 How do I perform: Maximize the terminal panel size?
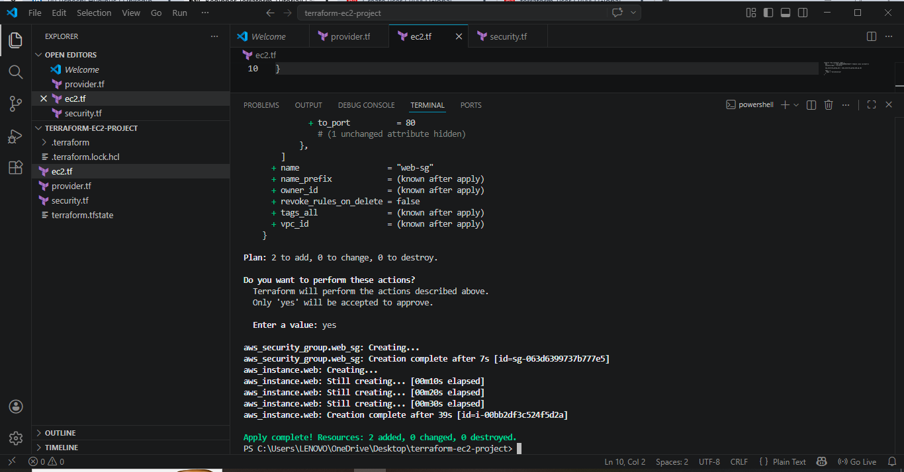click(x=872, y=104)
